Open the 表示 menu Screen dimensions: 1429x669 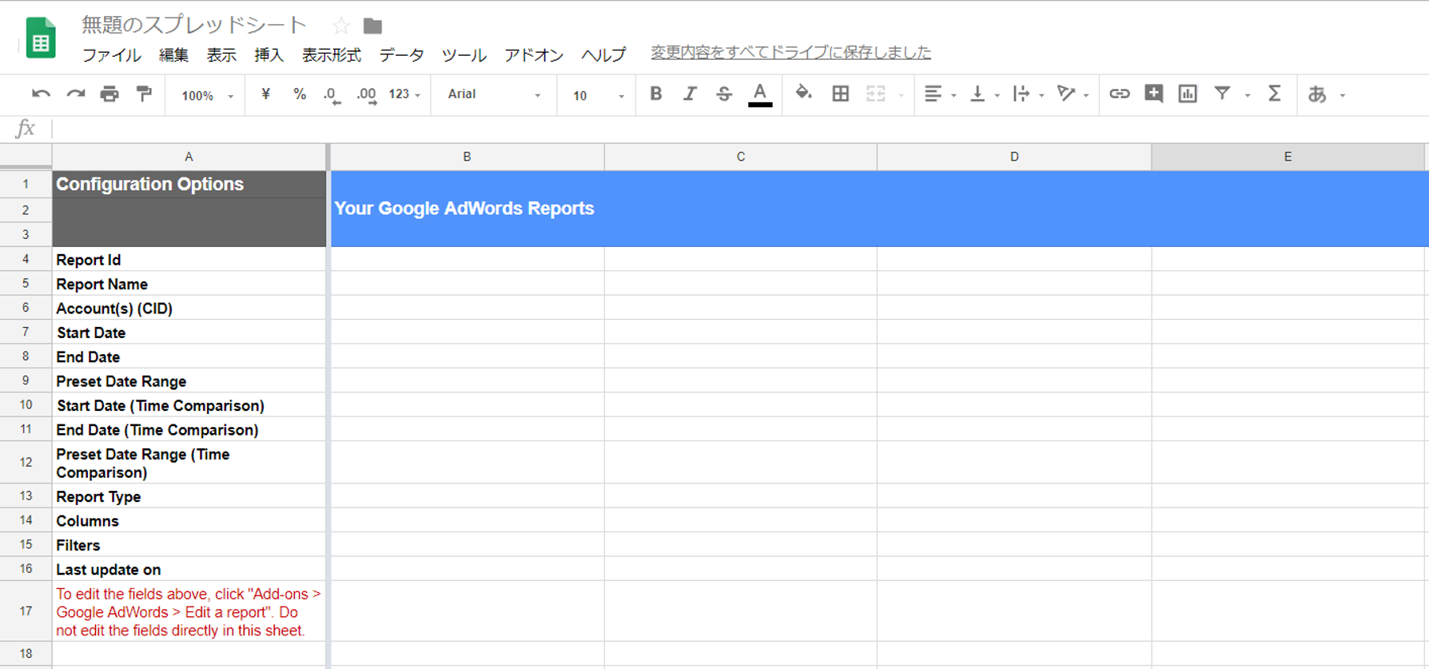tap(221, 55)
